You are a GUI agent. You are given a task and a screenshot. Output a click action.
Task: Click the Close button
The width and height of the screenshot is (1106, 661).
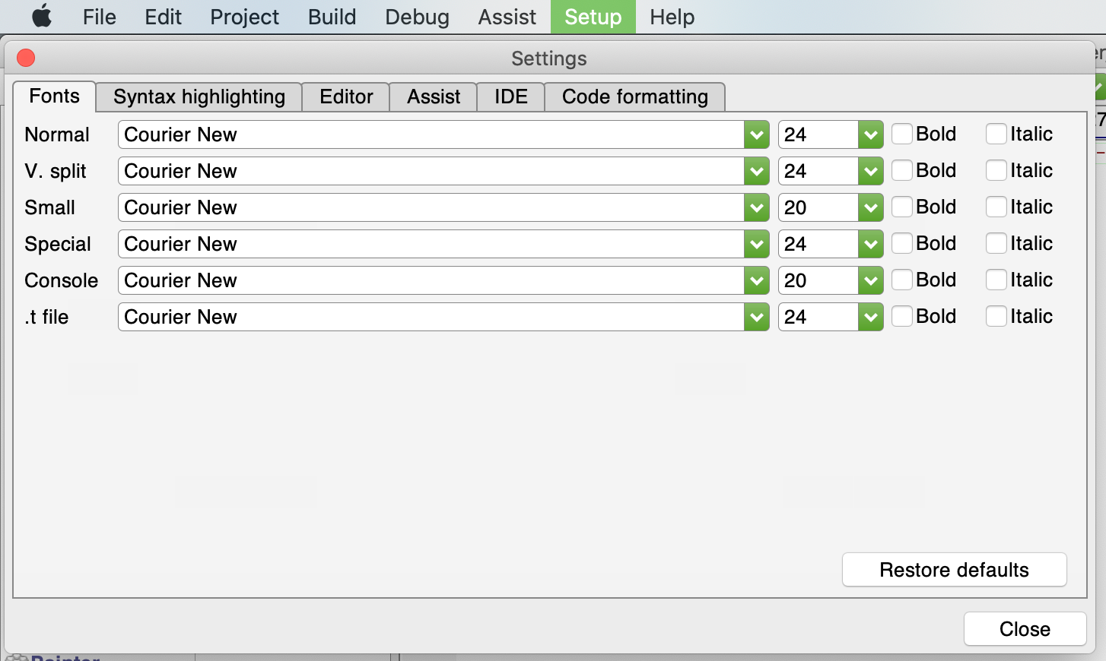point(1025,629)
